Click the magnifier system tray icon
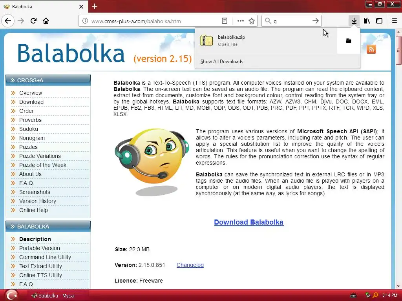The height and width of the screenshot is (301, 402). 375,295
